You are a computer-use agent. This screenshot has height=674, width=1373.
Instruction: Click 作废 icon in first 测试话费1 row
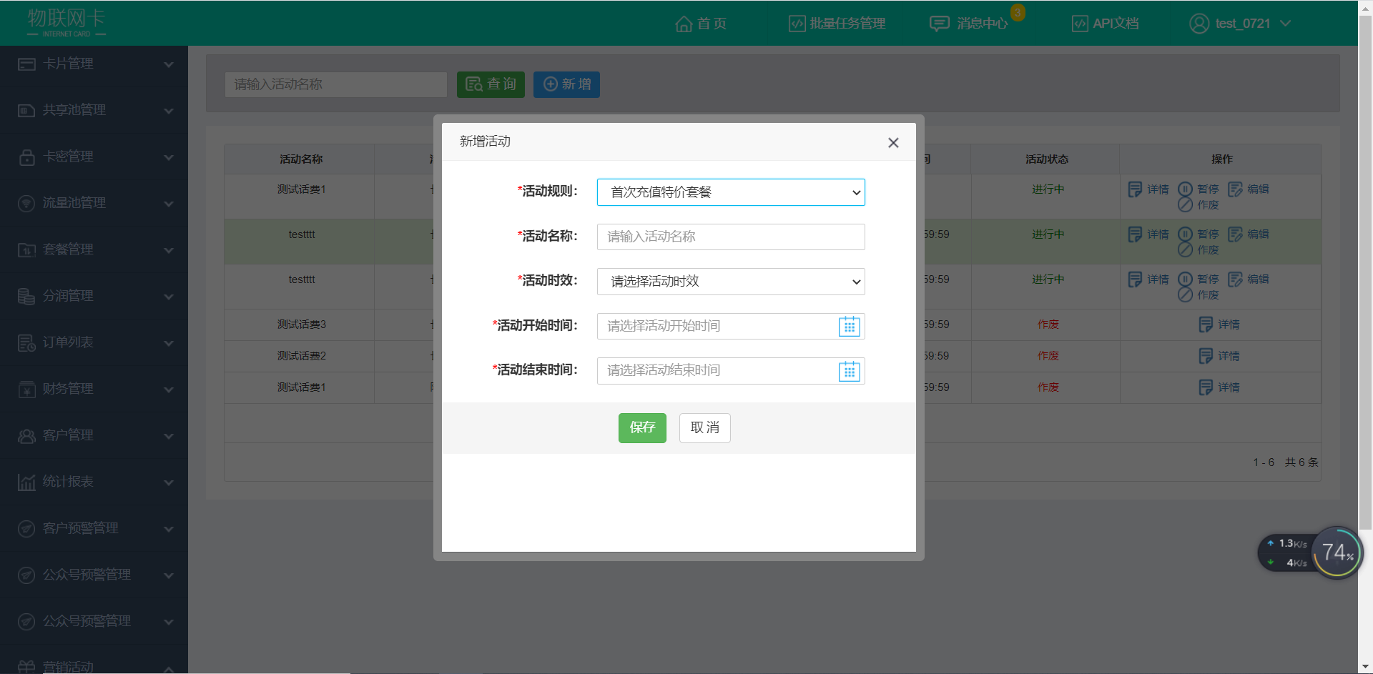pos(1185,205)
